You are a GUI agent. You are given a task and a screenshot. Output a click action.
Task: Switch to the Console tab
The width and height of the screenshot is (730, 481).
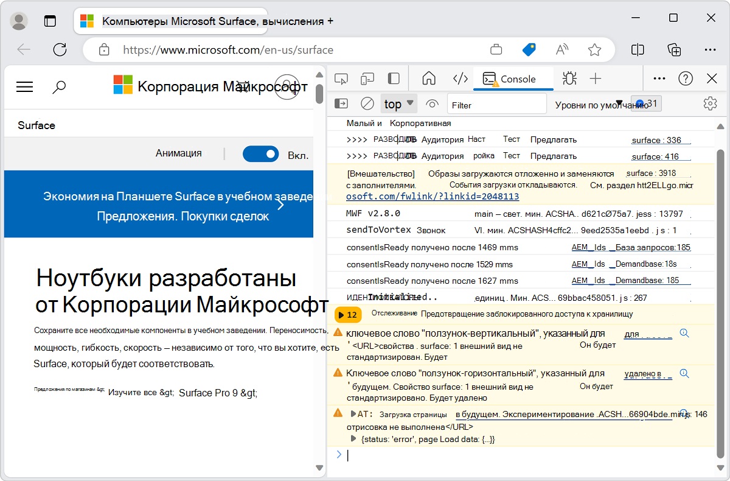pyautogui.click(x=513, y=78)
